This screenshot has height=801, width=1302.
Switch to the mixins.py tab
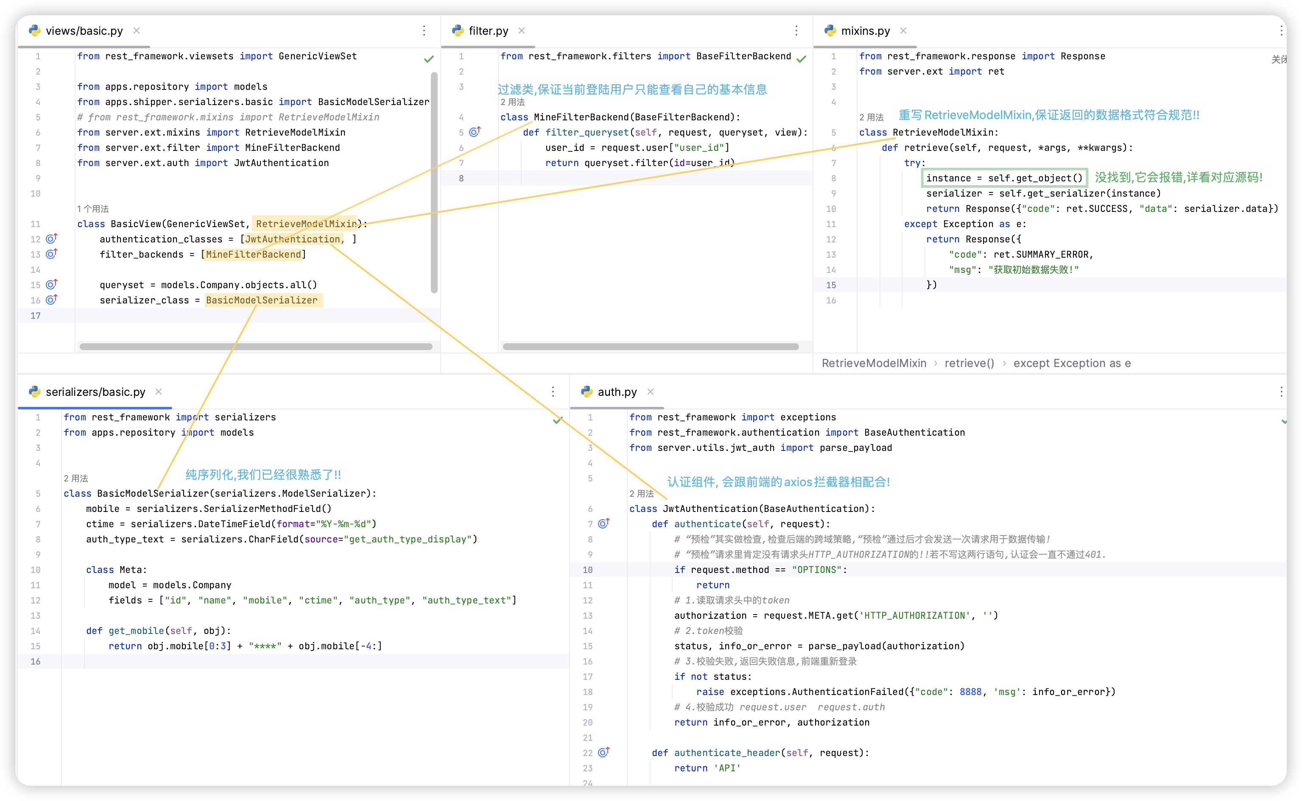pos(865,31)
